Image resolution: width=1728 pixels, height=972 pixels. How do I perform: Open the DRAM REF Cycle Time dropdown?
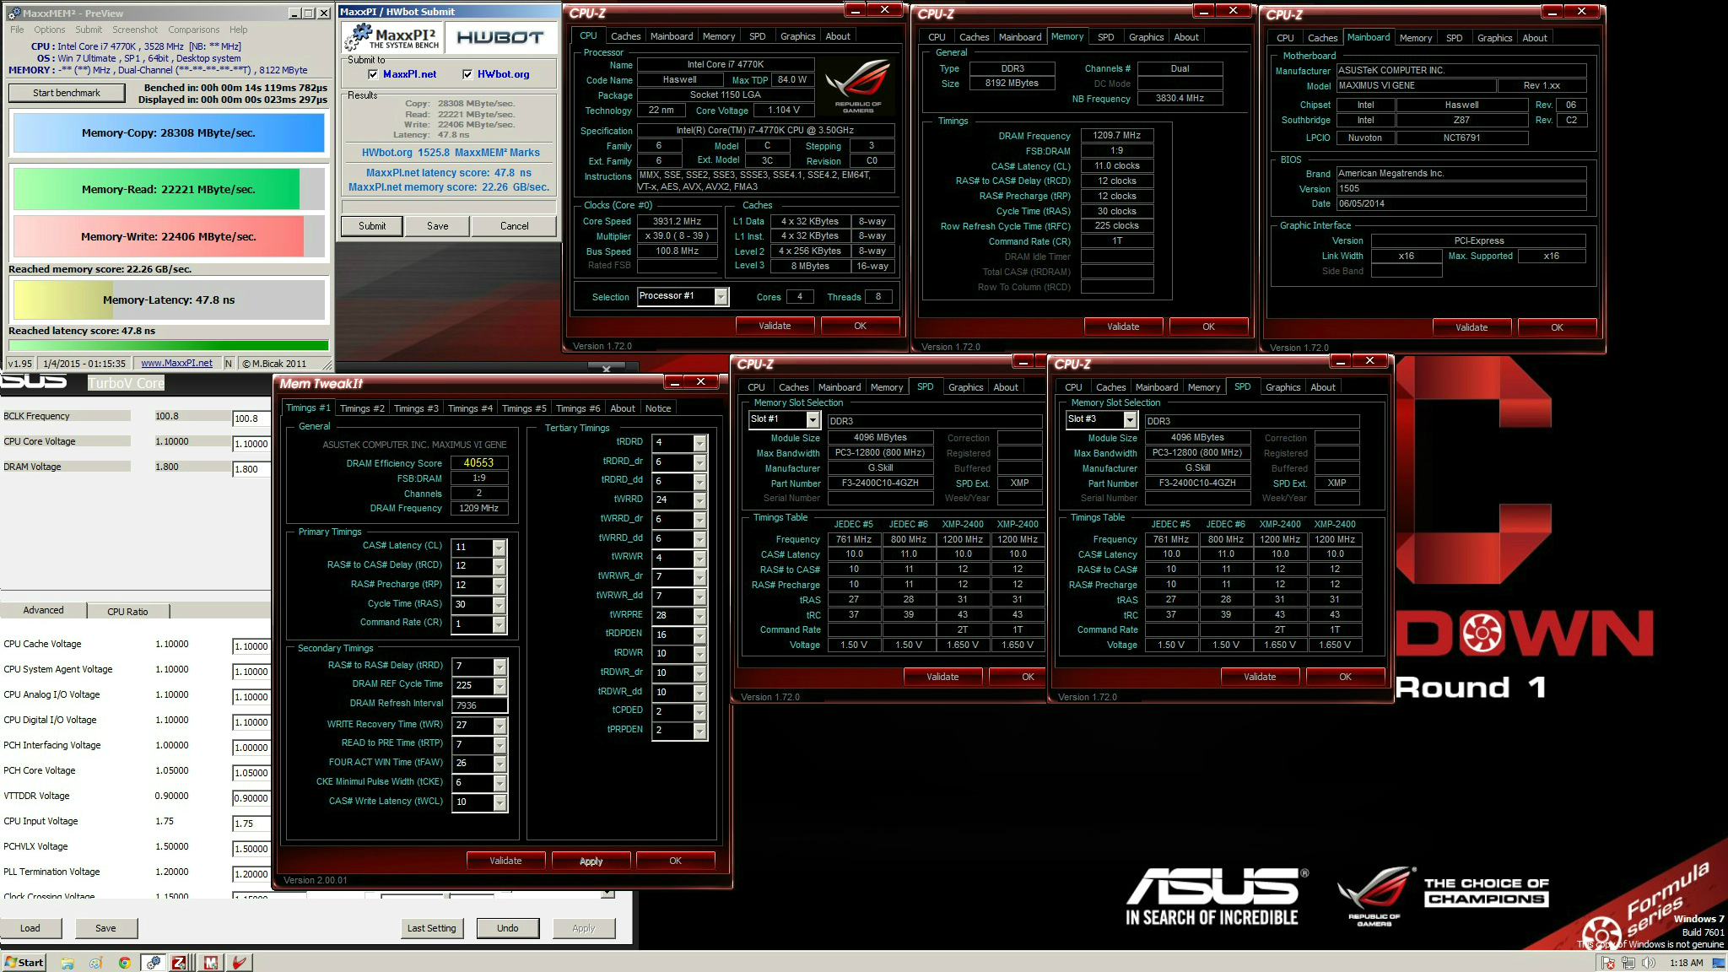(499, 686)
